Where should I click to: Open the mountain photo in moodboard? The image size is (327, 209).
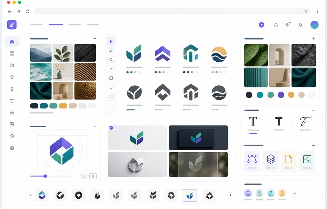(41, 53)
